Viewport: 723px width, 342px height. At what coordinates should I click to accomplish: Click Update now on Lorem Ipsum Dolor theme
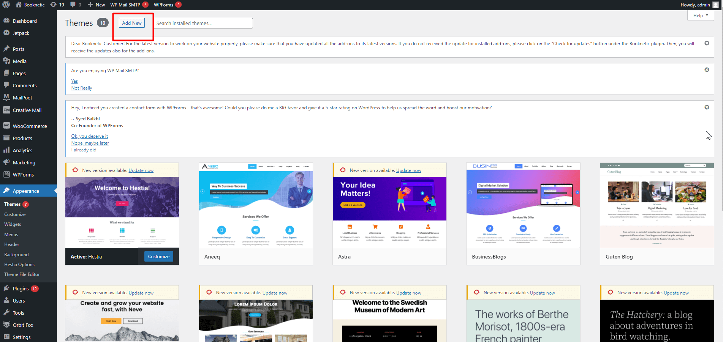point(275,293)
